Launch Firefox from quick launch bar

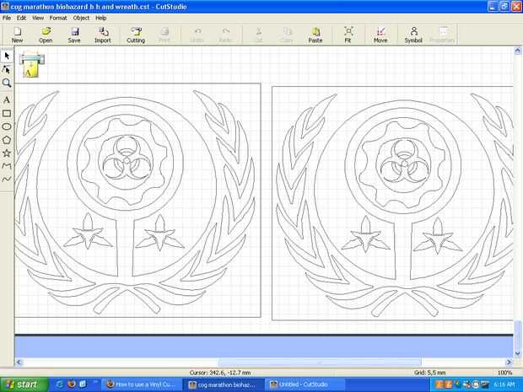[72, 384]
